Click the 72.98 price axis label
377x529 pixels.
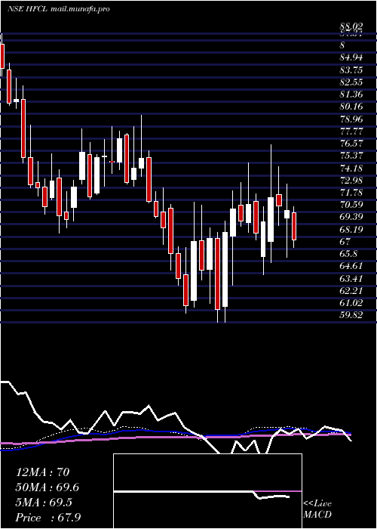[x=351, y=181]
